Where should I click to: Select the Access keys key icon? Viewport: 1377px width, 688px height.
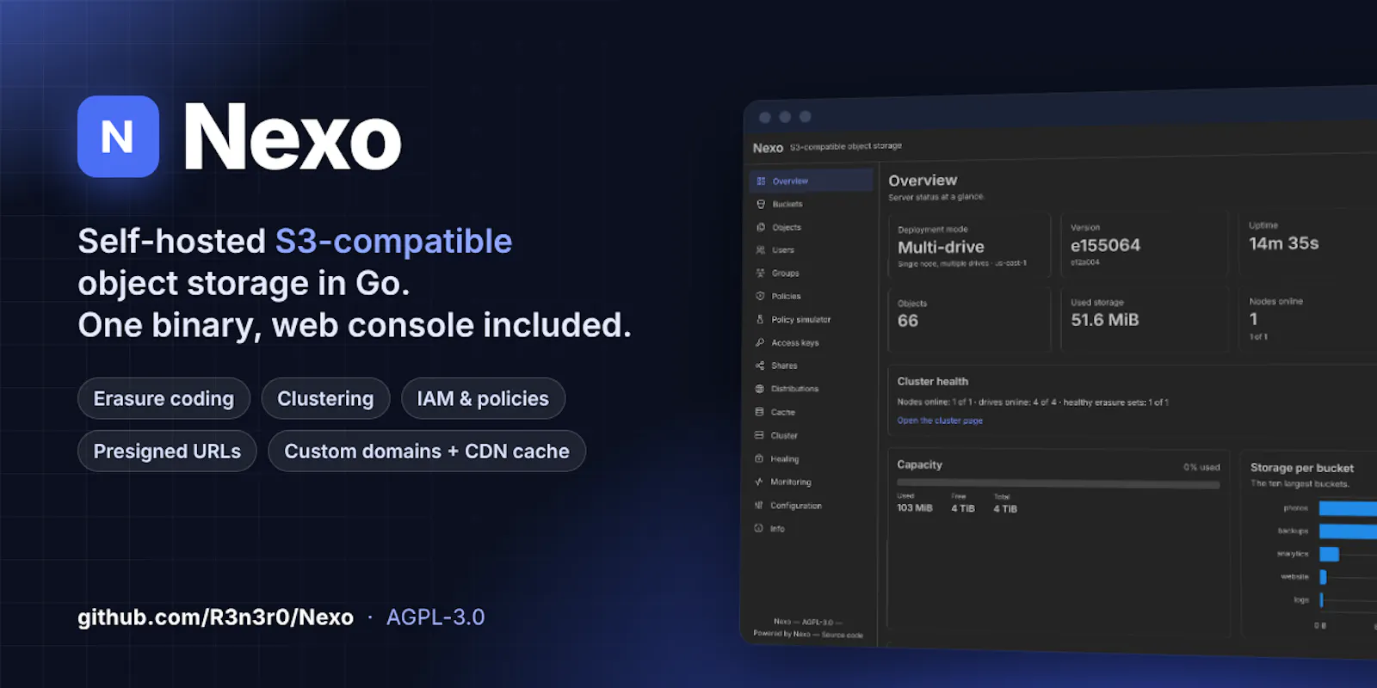(x=760, y=342)
